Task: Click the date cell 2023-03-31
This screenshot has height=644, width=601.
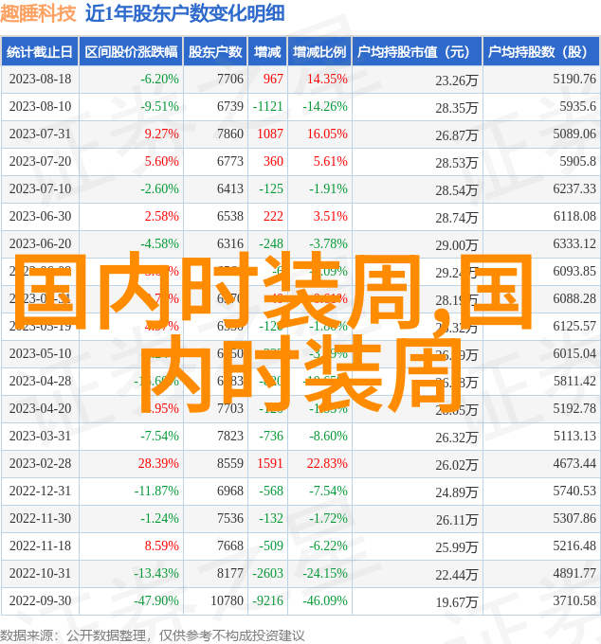Action: (40, 437)
